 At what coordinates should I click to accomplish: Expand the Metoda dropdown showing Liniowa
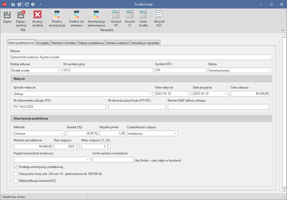62,133
